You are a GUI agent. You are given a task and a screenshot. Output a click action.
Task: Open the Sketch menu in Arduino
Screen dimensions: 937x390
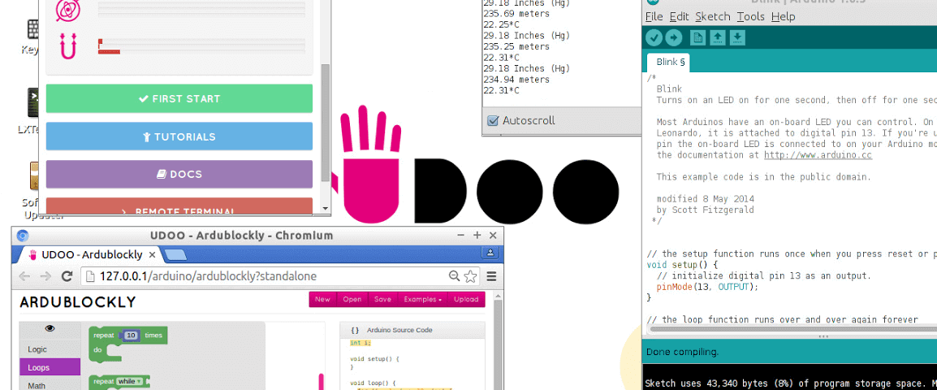point(712,16)
